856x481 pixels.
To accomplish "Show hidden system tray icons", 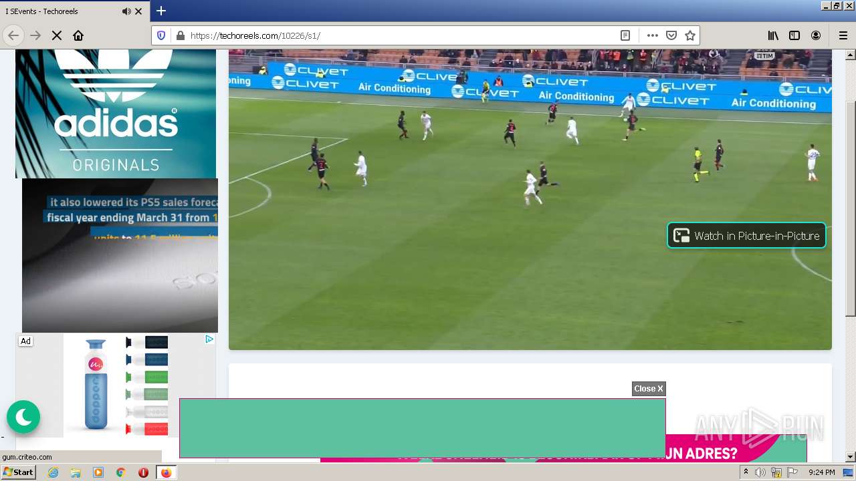I will pos(746,472).
